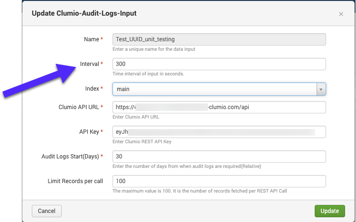Image resolution: width=356 pixels, height=222 pixels.
Task: Click the 'Enter a unique name for the data input' hint
Action: pyautogui.click(x=154, y=49)
